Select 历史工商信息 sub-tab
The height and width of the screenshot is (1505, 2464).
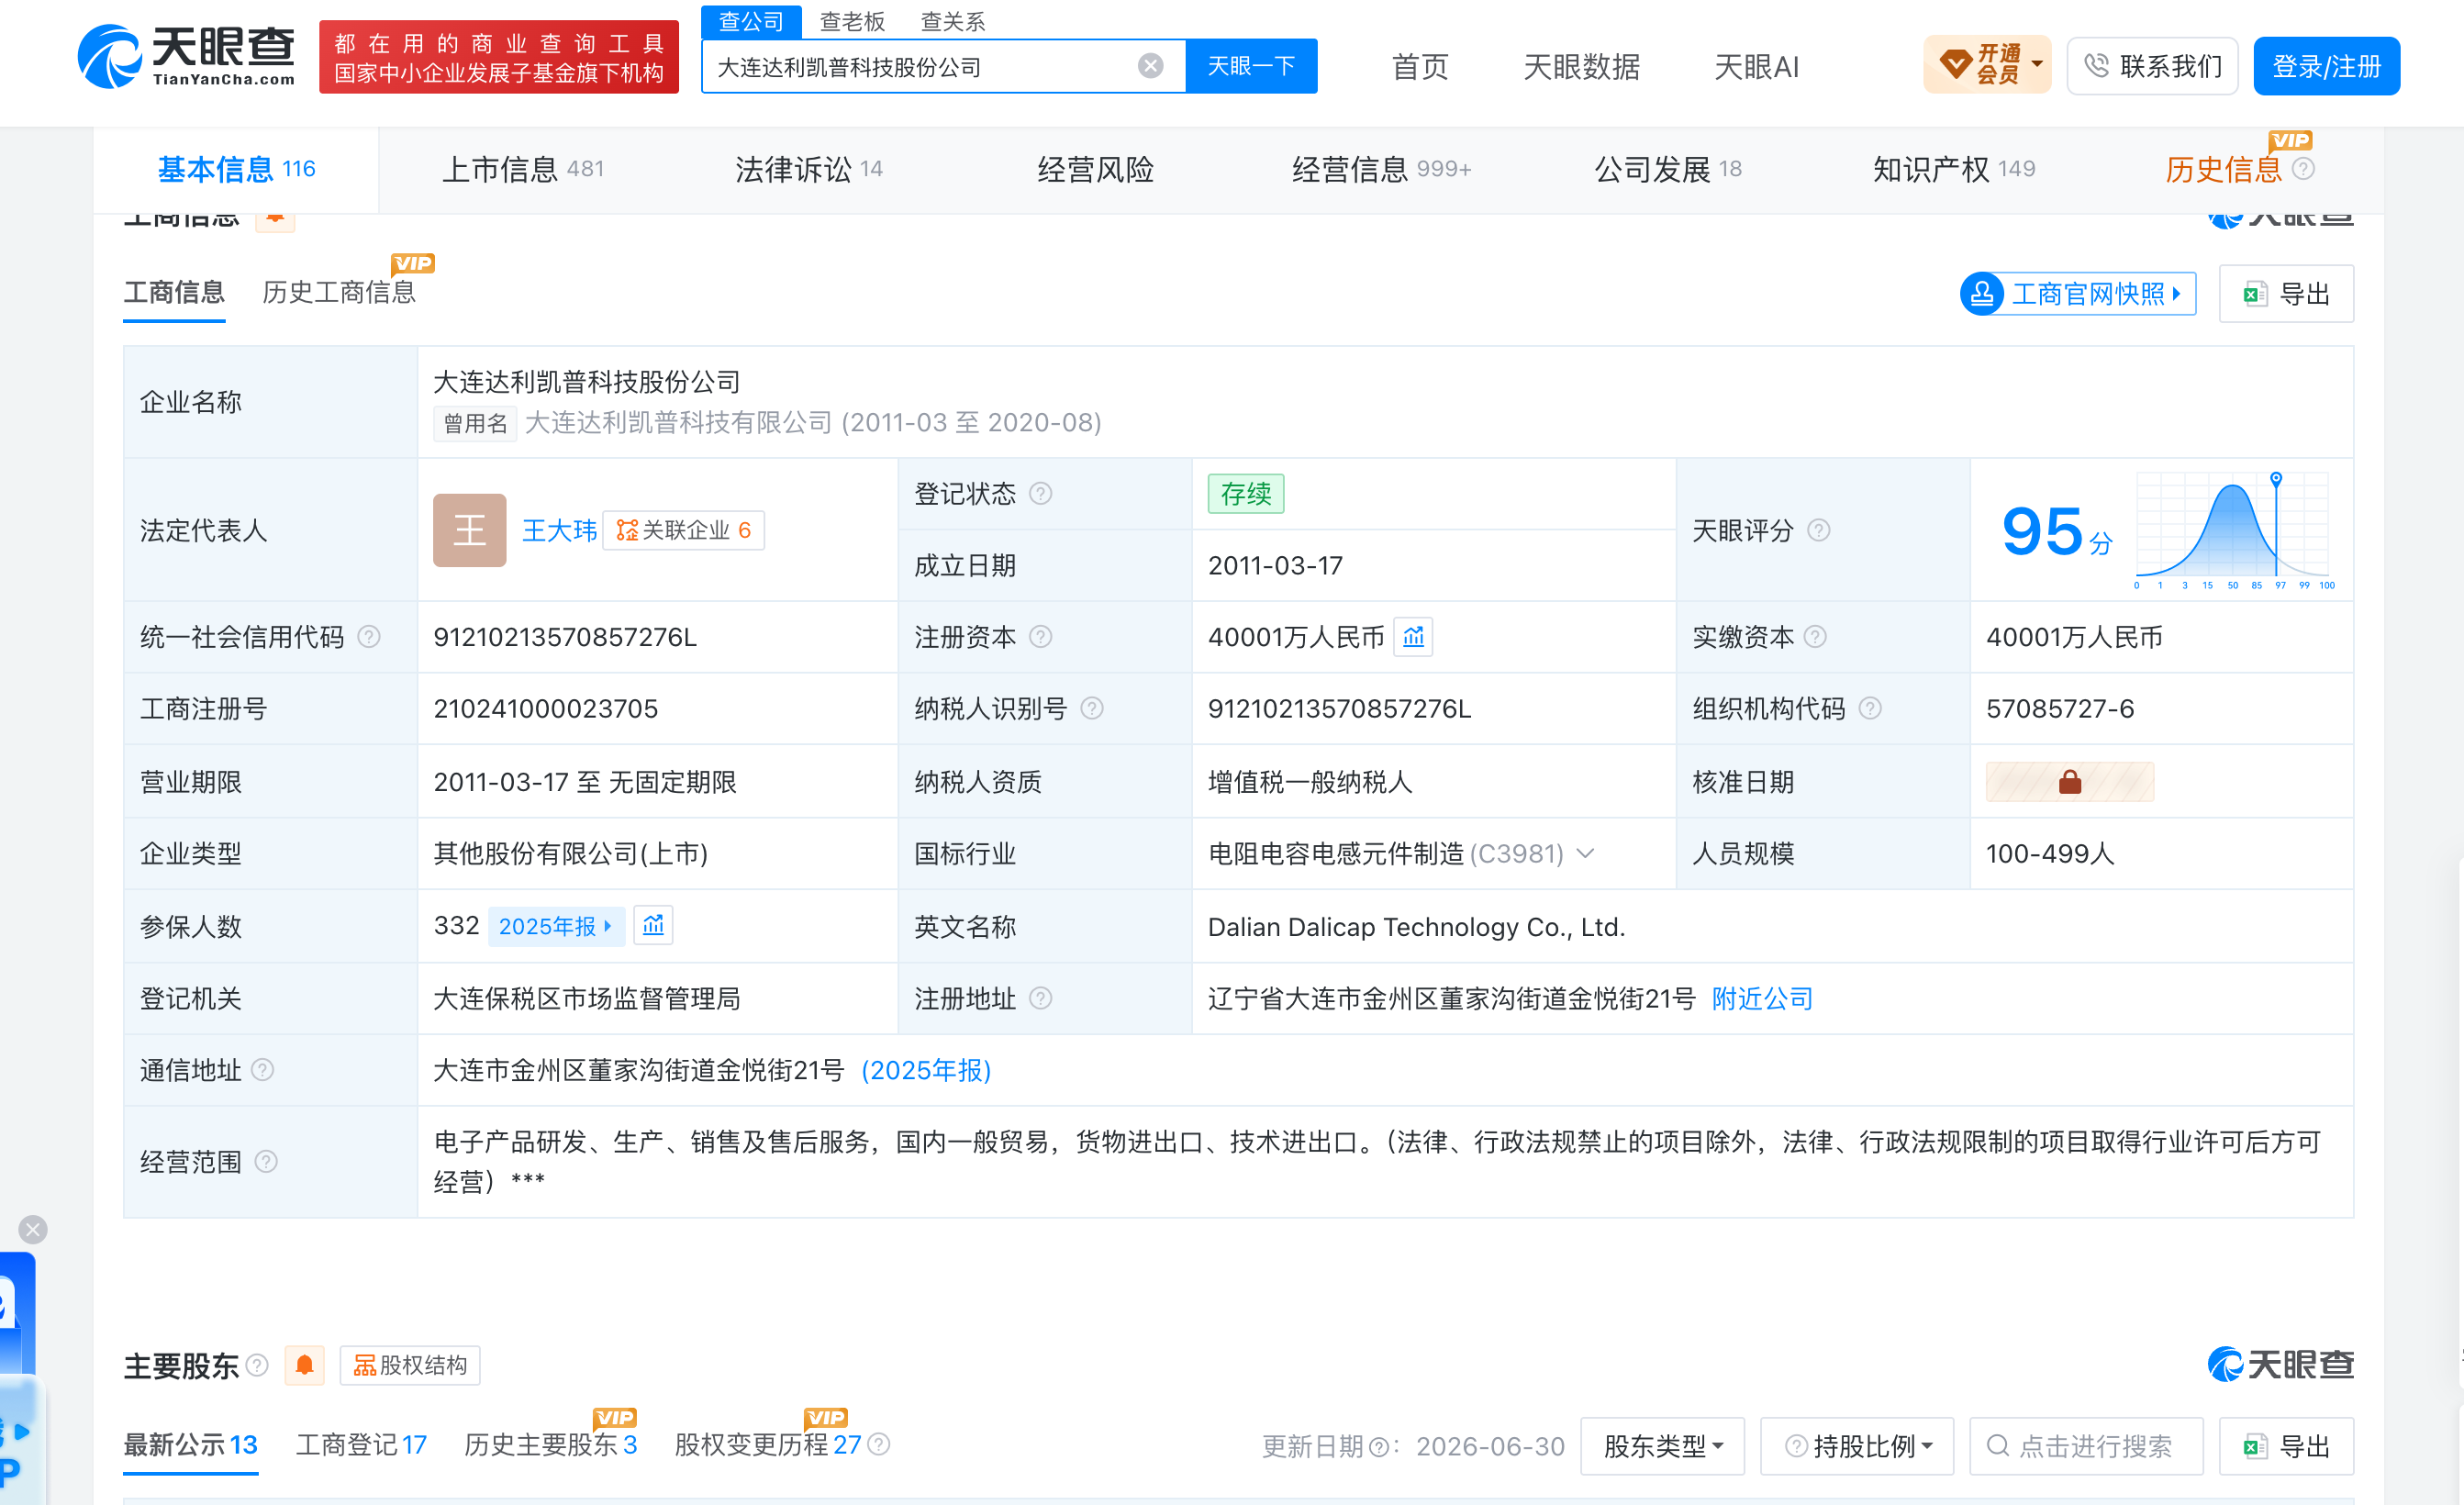[339, 292]
